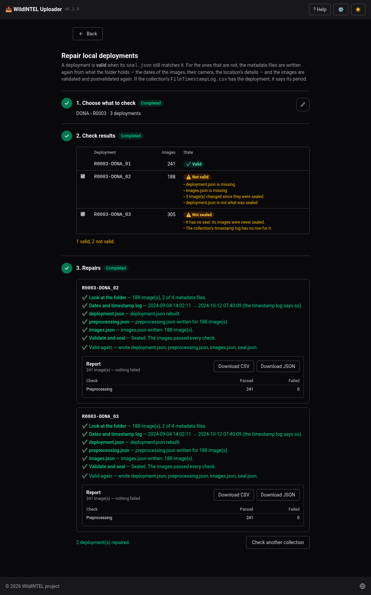Click the Completed badge next to Repairs
The image size is (371, 595).
click(x=116, y=268)
